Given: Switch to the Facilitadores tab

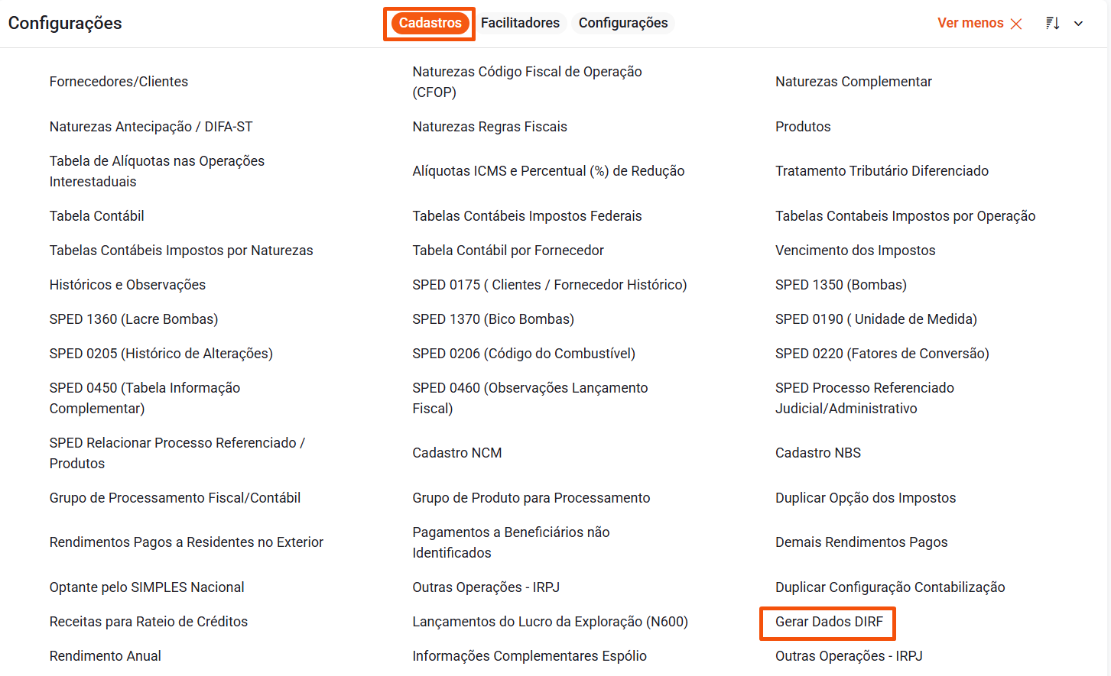Looking at the screenshot, I should click(520, 23).
